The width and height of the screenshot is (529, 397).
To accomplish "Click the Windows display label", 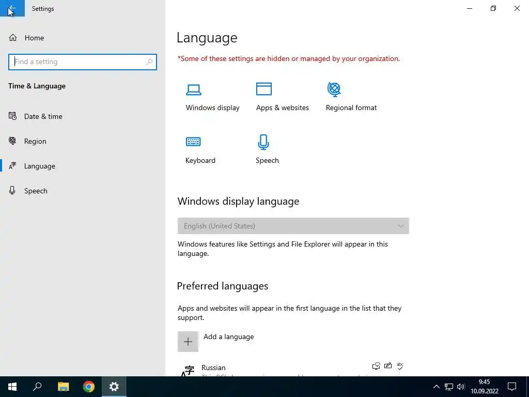I will point(212,108).
